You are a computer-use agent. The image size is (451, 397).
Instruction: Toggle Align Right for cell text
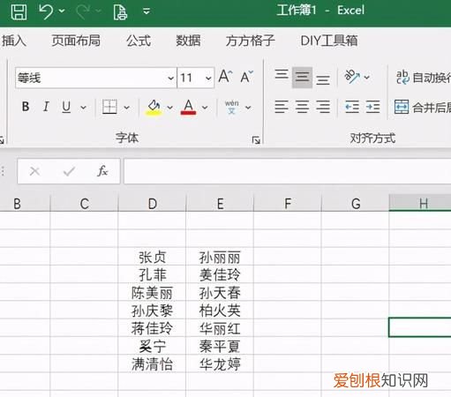(x=323, y=107)
